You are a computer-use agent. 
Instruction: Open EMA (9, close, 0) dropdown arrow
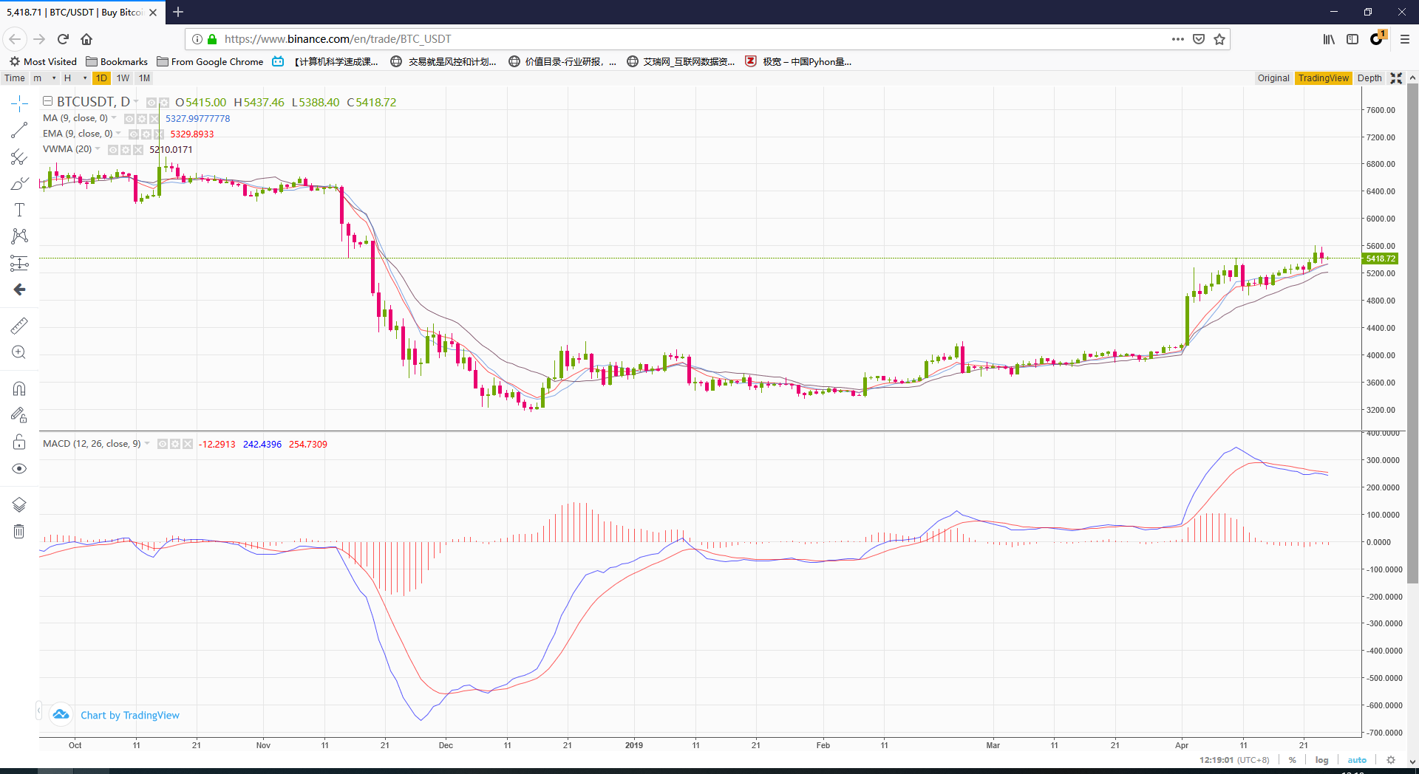pos(118,134)
